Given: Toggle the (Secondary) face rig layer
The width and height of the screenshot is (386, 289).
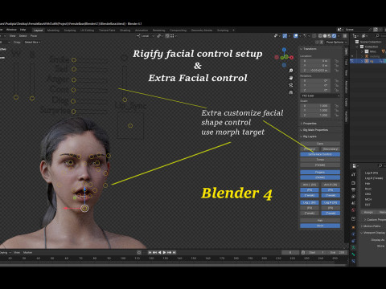Looking at the screenshot, I should tap(331, 149).
